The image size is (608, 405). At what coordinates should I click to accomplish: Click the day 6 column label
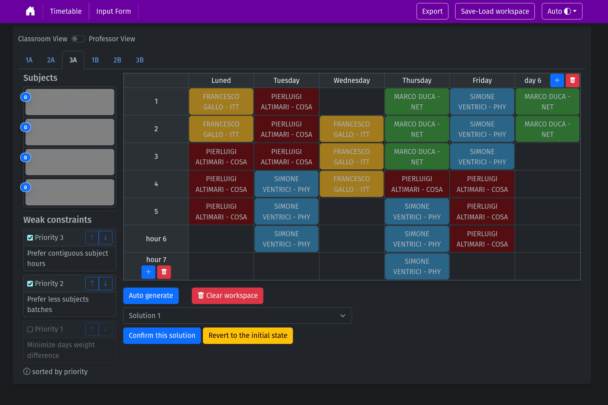tap(533, 81)
